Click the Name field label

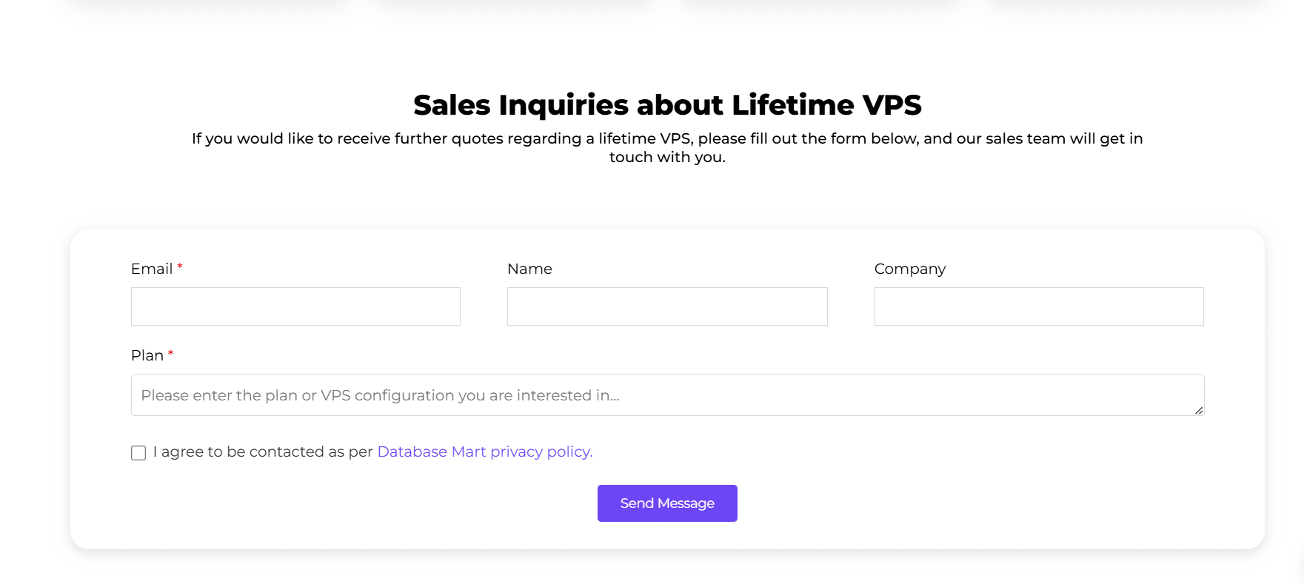coord(529,269)
